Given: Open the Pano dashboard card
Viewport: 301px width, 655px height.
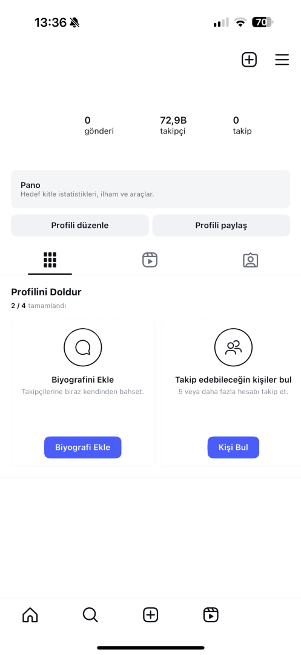Looking at the screenshot, I should 150,189.
